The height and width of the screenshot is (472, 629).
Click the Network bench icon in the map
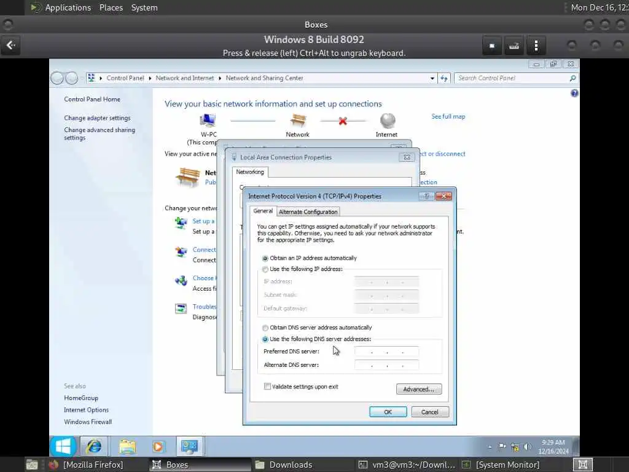[298, 120]
